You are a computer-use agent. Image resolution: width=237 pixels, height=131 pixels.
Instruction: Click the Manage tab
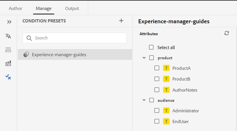tap(44, 9)
